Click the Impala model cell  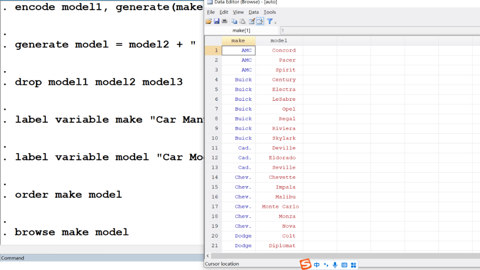(x=279, y=187)
